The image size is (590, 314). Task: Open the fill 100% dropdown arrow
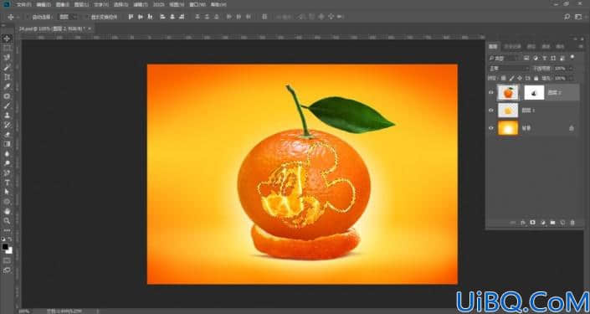pyautogui.click(x=571, y=79)
